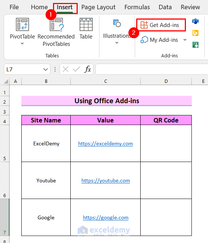The height and width of the screenshot is (243, 208).
Task: Click the Enter checkmark formula bar icon
Action: [x=77, y=69]
